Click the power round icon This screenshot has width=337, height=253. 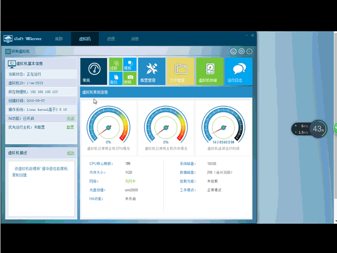coord(241,51)
